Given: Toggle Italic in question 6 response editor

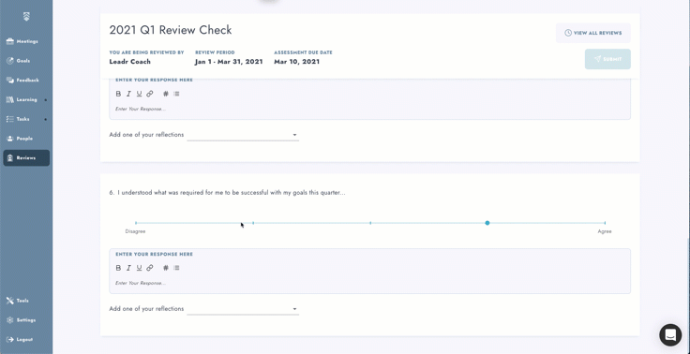Looking at the screenshot, I should pos(129,268).
